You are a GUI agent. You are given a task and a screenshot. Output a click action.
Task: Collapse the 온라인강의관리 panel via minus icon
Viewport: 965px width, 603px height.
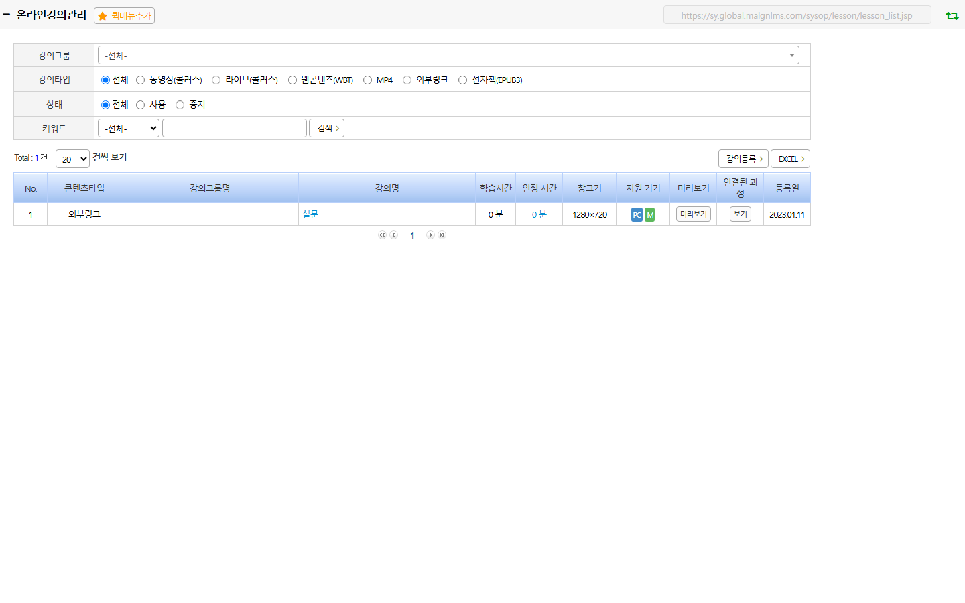pos(6,14)
